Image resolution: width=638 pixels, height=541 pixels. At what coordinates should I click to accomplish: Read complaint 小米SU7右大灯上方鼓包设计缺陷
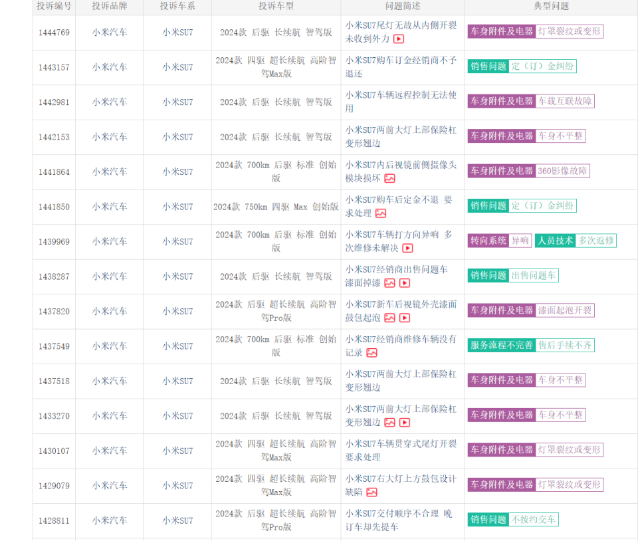point(401,486)
